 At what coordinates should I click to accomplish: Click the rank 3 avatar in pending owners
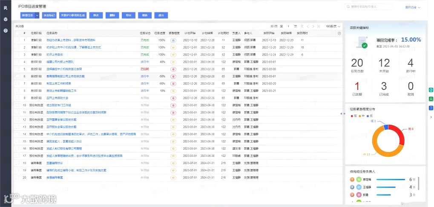(x=359, y=195)
